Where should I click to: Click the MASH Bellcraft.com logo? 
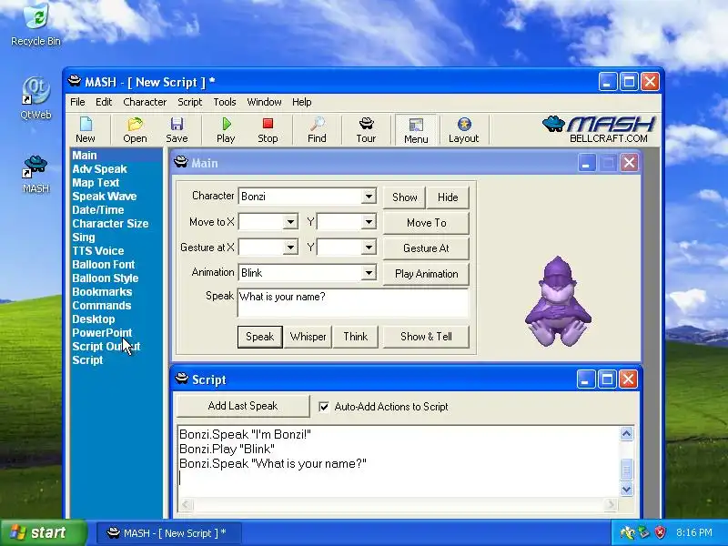click(600, 129)
